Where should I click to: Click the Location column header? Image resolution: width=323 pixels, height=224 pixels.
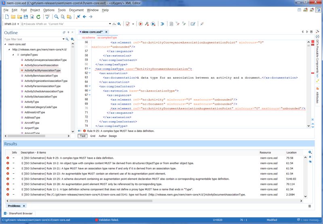291,152
